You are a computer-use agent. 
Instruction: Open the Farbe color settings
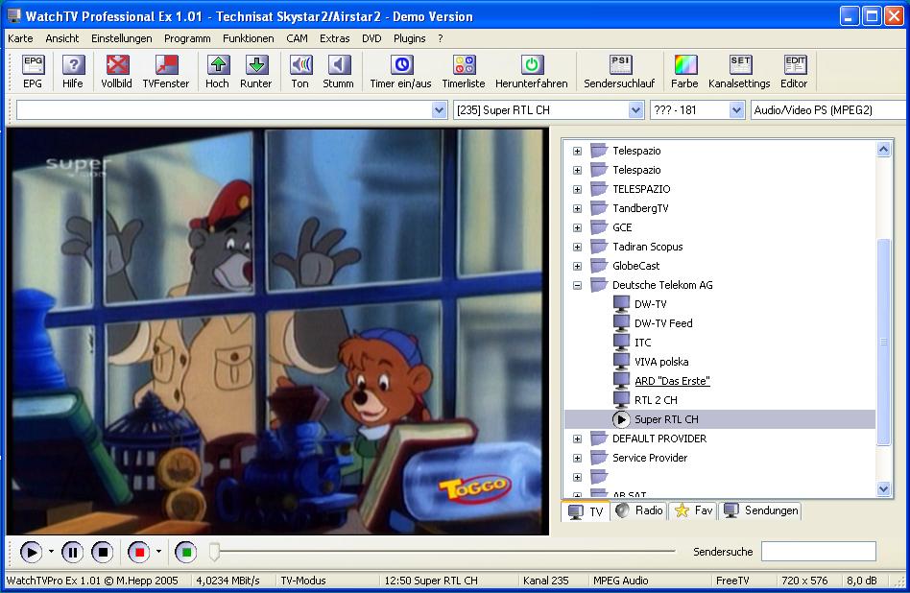684,71
